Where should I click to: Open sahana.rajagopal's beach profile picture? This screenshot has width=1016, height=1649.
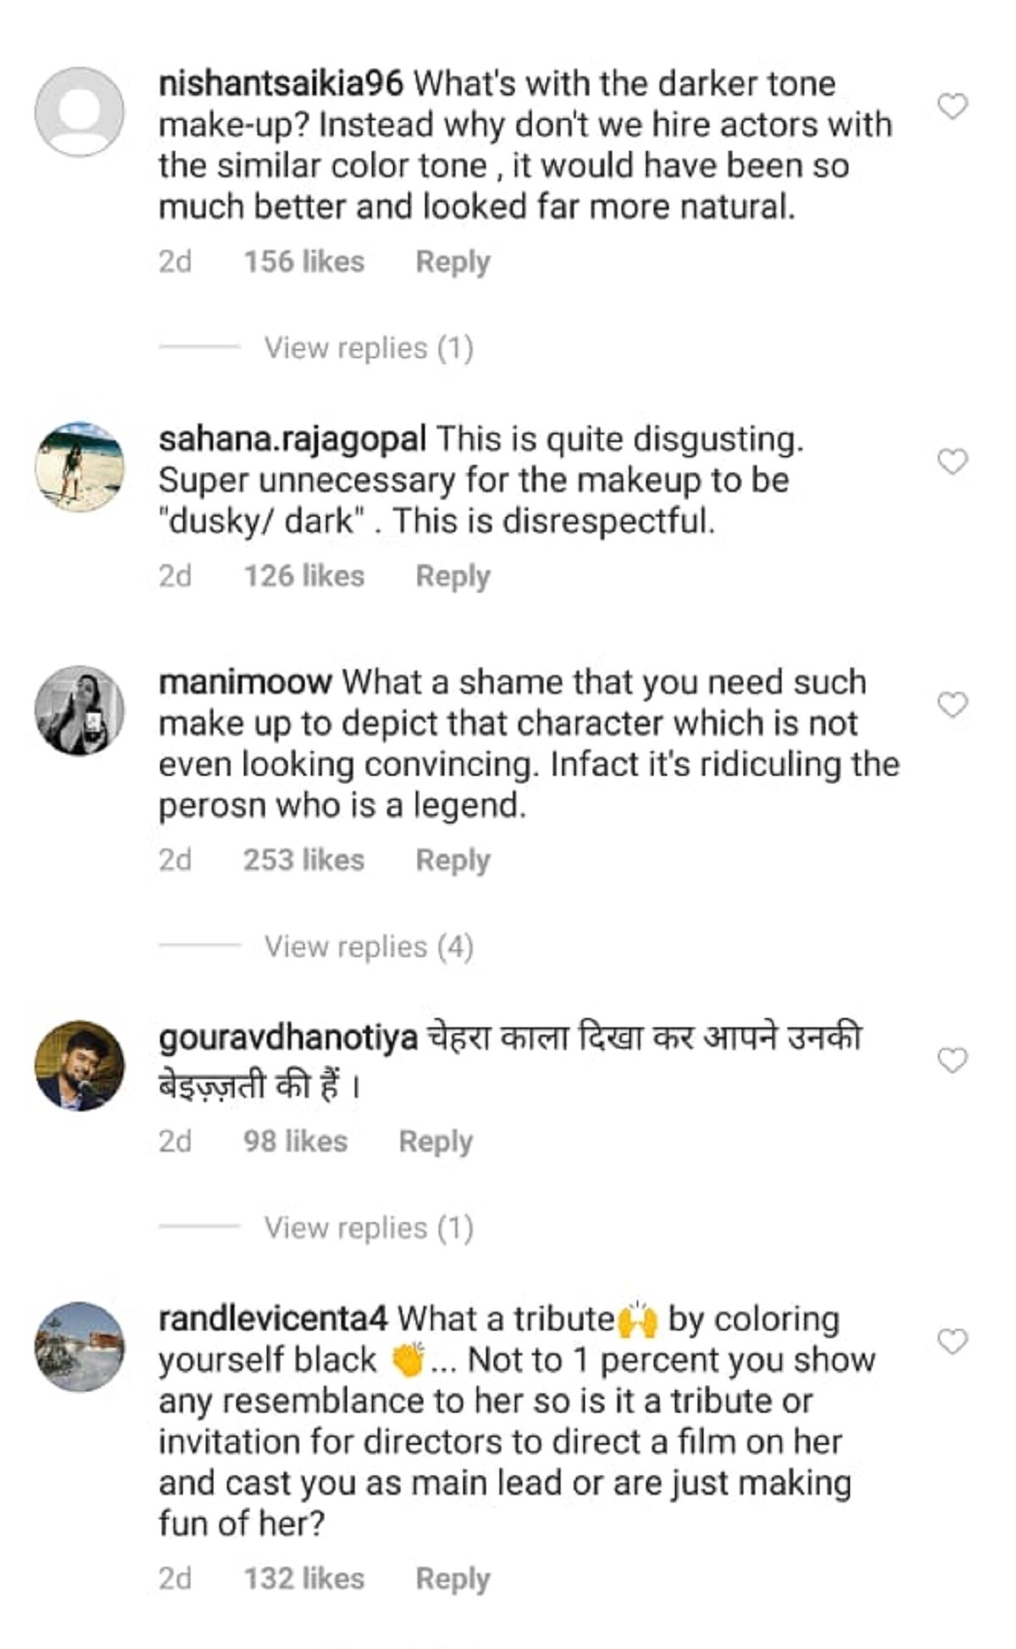click(x=80, y=467)
